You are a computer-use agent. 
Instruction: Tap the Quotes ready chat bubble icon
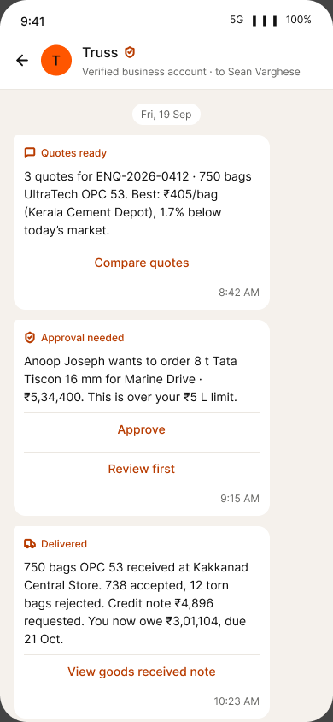[30, 153]
